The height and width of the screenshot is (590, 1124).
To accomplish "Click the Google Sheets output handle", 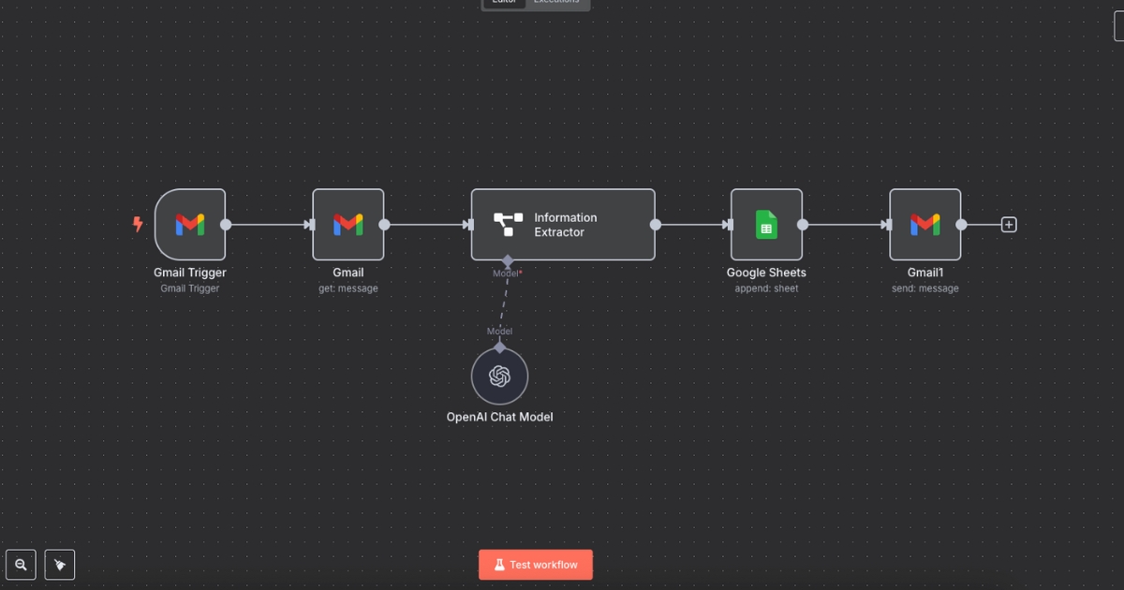I will 802,225.
